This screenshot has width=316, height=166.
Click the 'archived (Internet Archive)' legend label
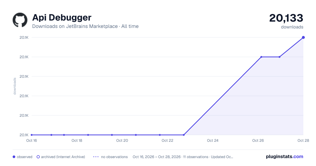click(x=63, y=157)
